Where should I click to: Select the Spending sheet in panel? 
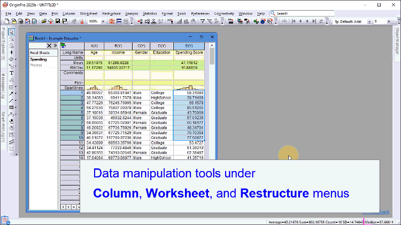click(38, 59)
